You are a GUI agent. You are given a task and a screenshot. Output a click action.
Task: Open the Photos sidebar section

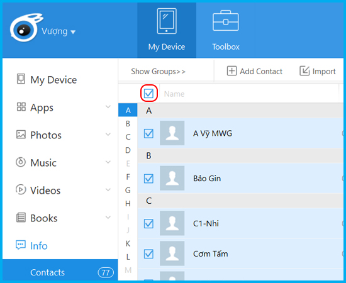click(46, 135)
